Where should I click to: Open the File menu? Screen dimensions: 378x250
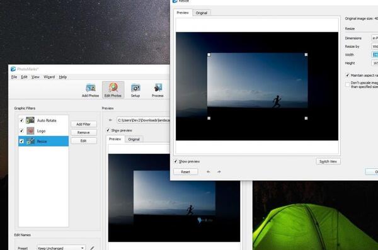click(14, 77)
